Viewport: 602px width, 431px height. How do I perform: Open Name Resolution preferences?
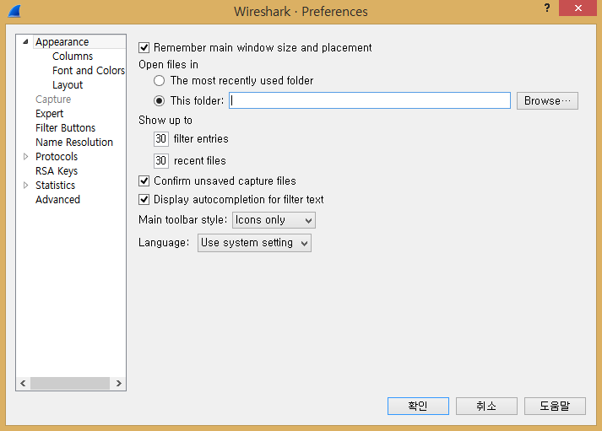click(74, 143)
